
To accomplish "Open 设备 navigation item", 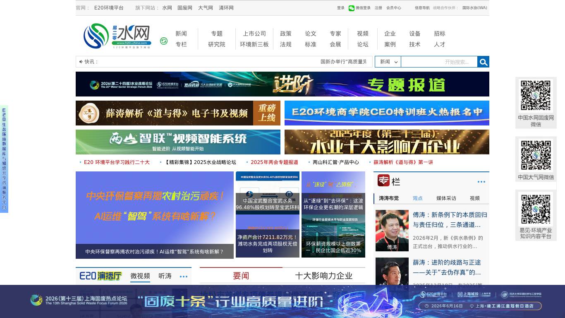I will 415,34.
